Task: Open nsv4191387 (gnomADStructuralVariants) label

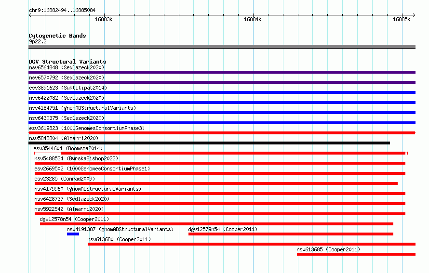Action: (120, 229)
